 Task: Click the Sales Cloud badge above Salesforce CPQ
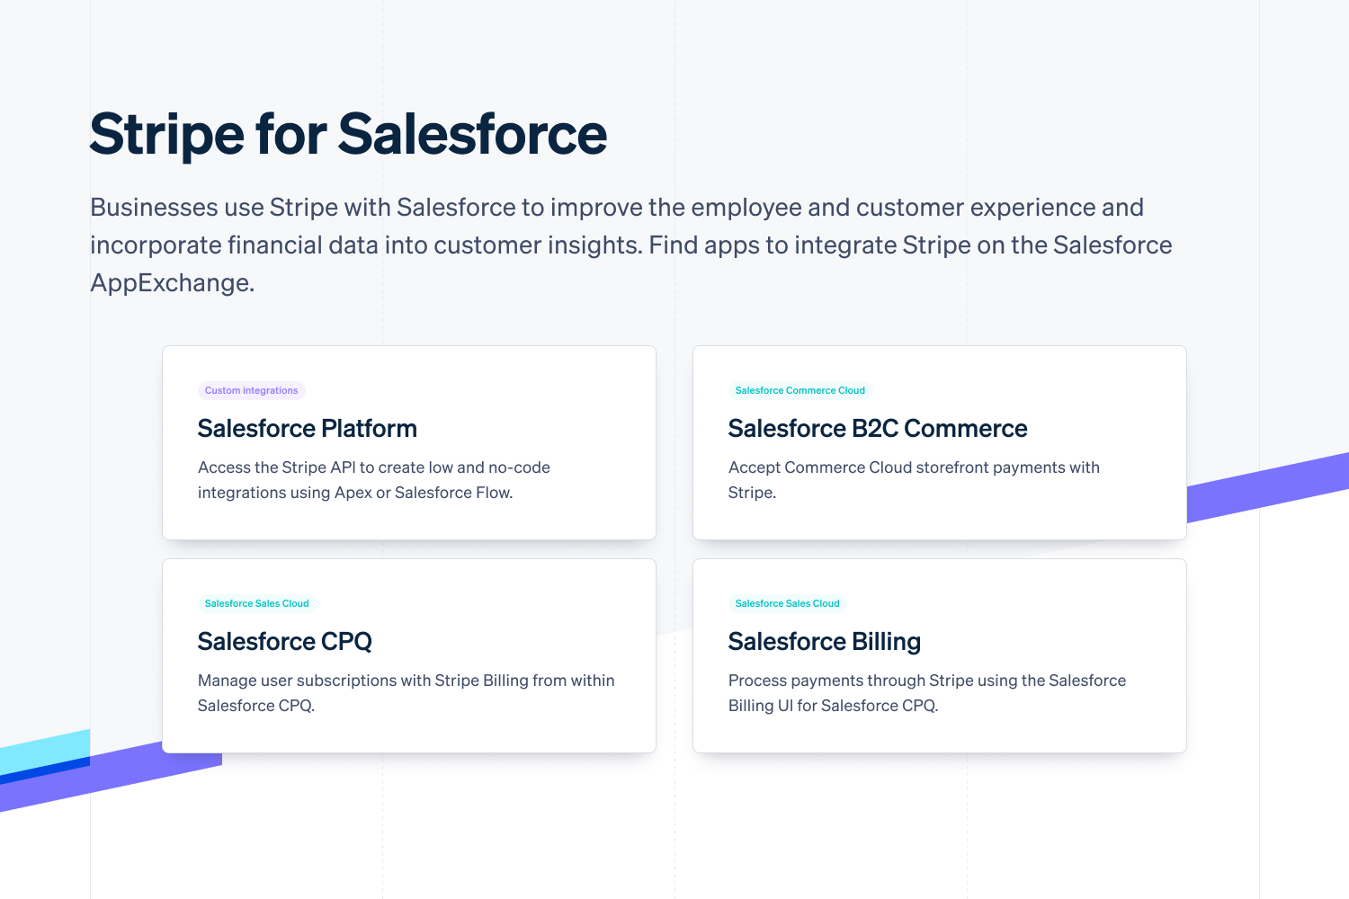256,603
